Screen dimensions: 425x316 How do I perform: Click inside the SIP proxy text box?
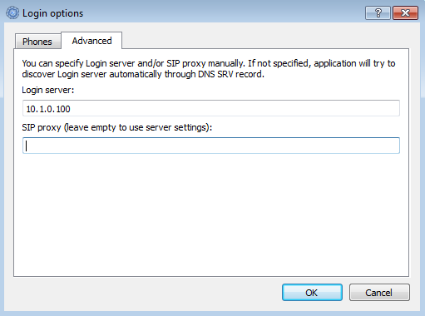(211, 146)
